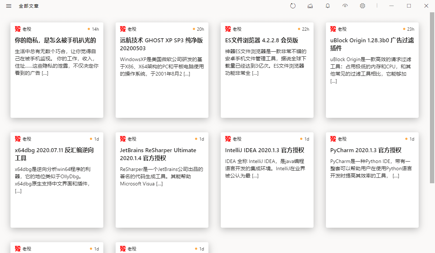435x253 pixels.
Task: Click the 22h timestamp
Action: point(306,29)
